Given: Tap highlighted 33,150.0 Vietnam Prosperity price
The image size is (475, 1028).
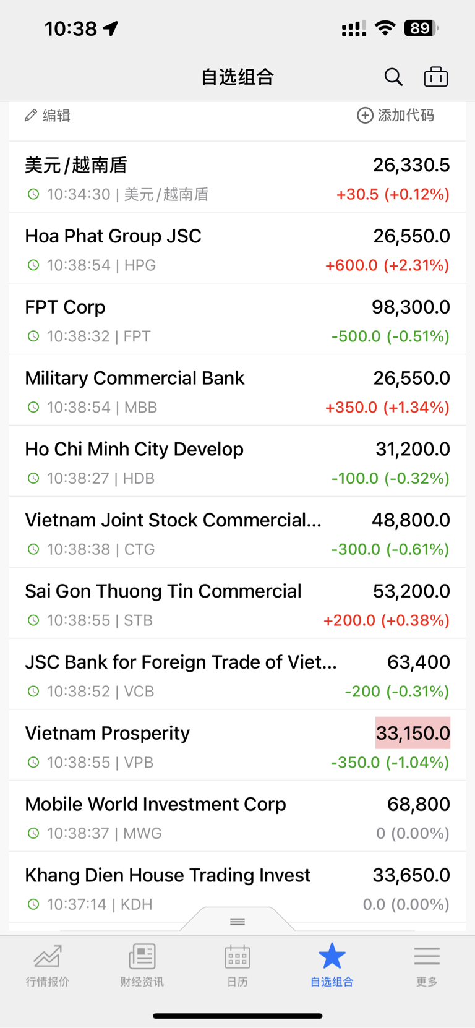Looking at the screenshot, I should click(x=413, y=733).
